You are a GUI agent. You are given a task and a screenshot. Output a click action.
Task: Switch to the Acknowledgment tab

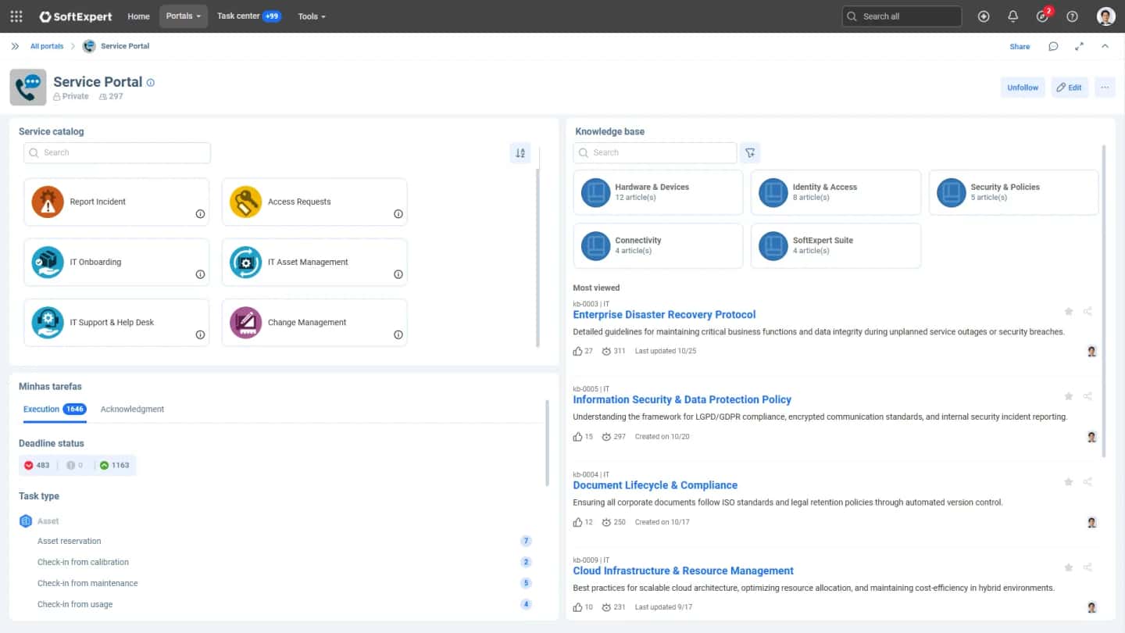click(132, 409)
